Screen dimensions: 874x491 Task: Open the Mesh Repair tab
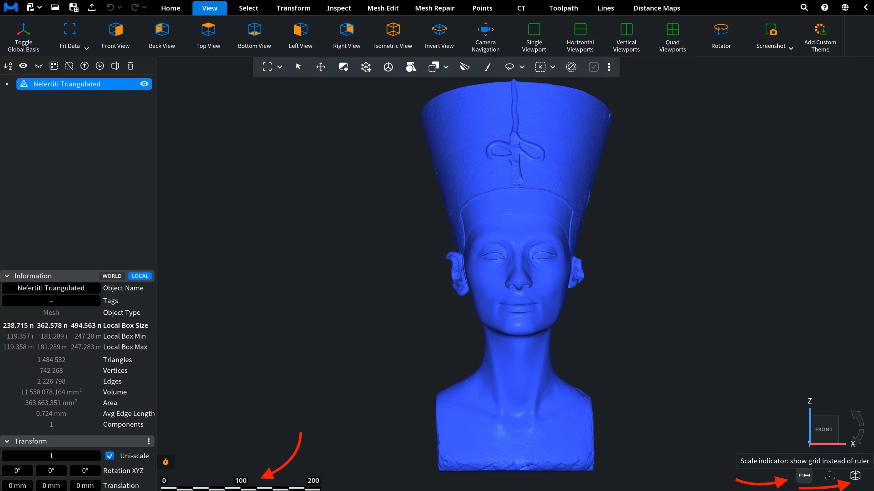(435, 8)
